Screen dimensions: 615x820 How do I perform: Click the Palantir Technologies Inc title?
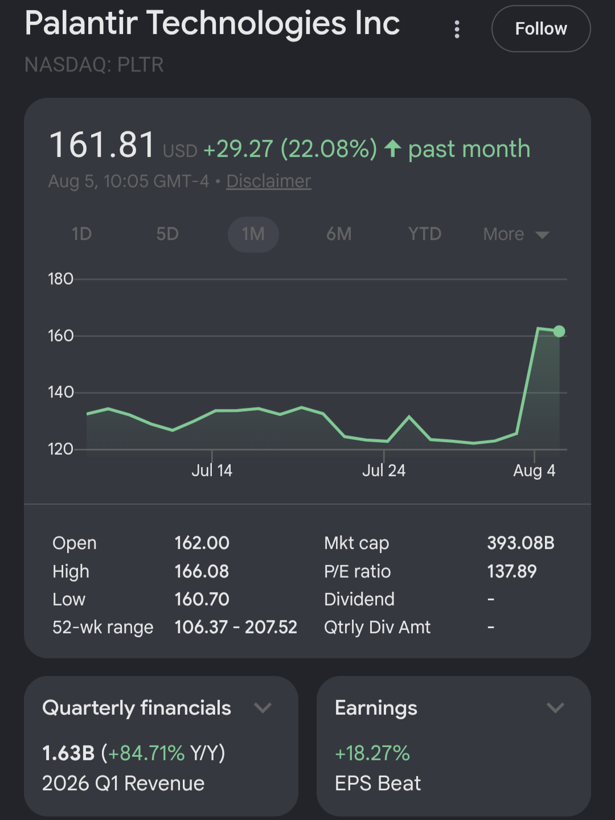212,23
